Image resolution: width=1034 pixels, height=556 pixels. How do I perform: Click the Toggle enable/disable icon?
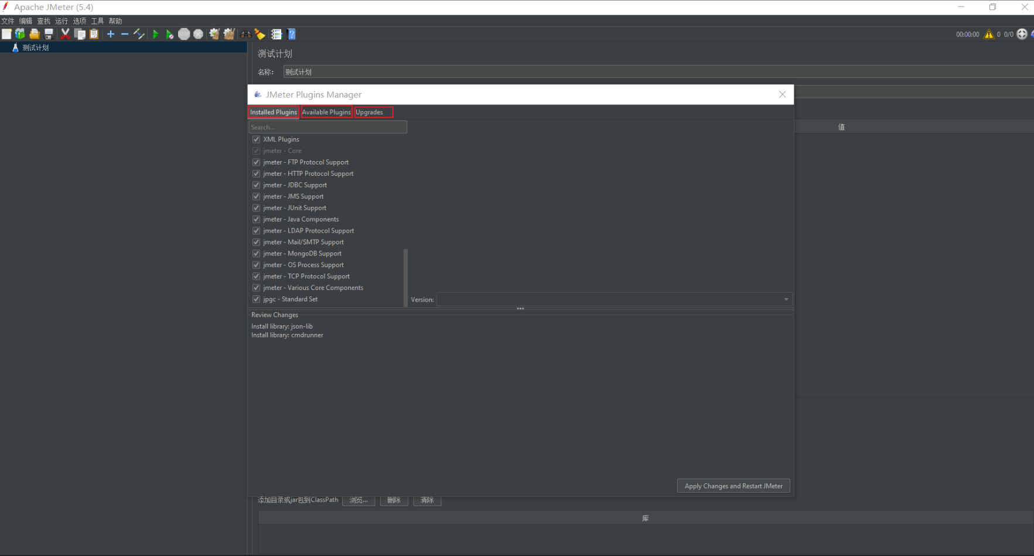pos(139,34)
